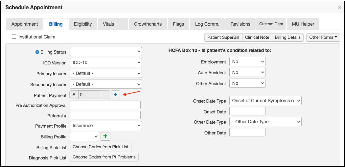Expand the ICD Version dropdown
Viewport: 345px width, 167px height.
tap(105, 62)
